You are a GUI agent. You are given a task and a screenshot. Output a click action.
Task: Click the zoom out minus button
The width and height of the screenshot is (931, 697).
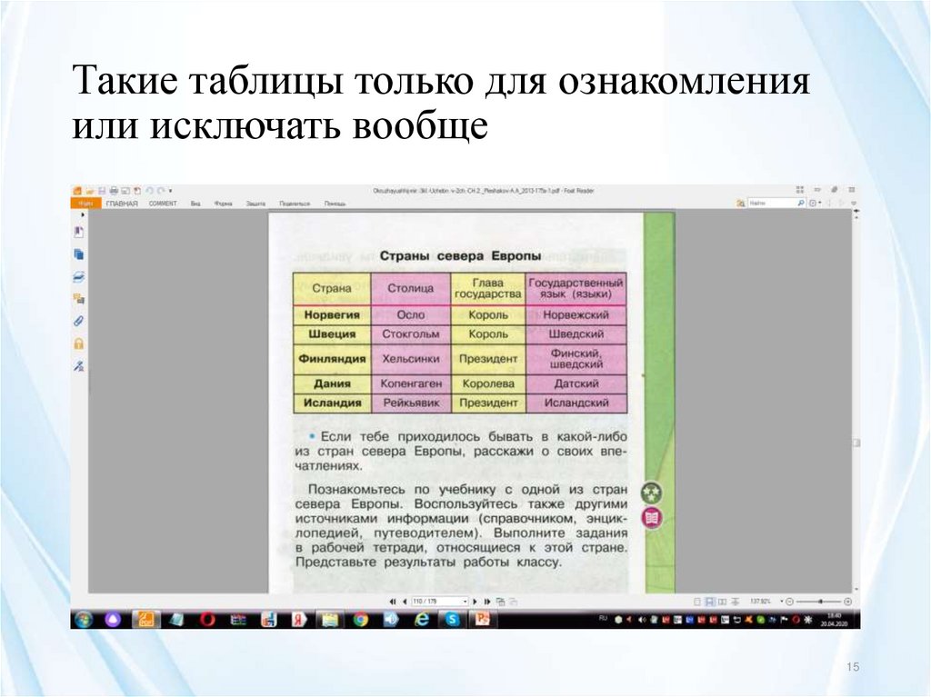[x=790, y=602]
